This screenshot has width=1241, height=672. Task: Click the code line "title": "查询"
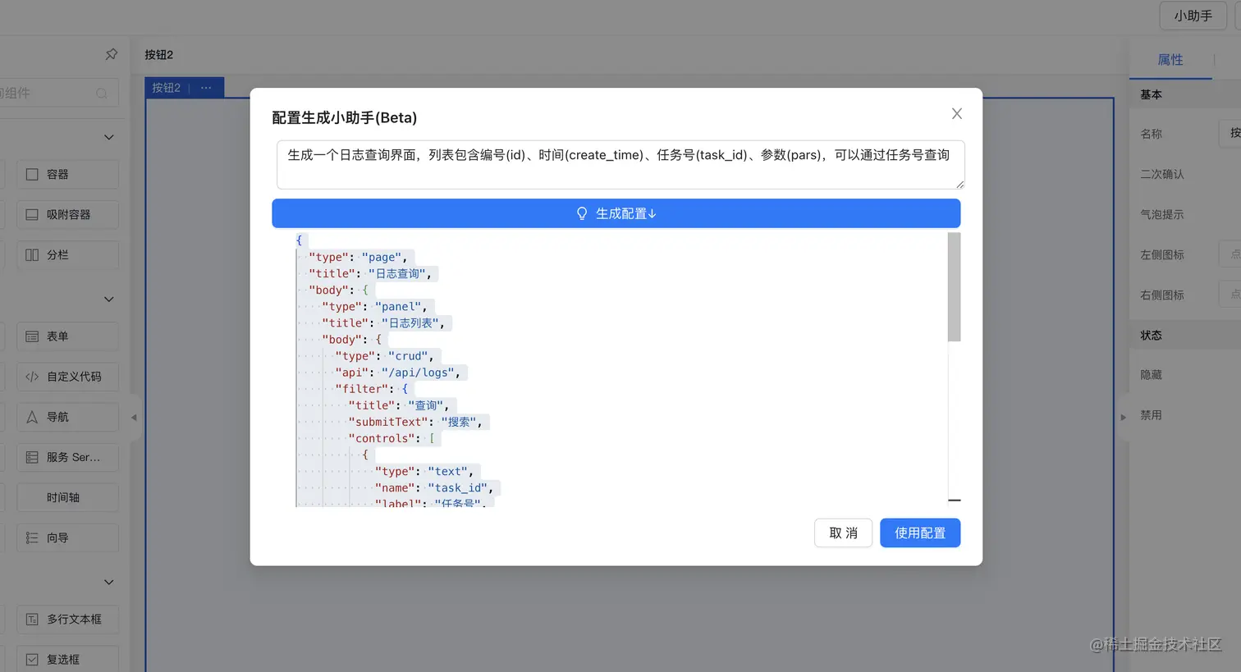pyautogui.click(x=399, y=405)
